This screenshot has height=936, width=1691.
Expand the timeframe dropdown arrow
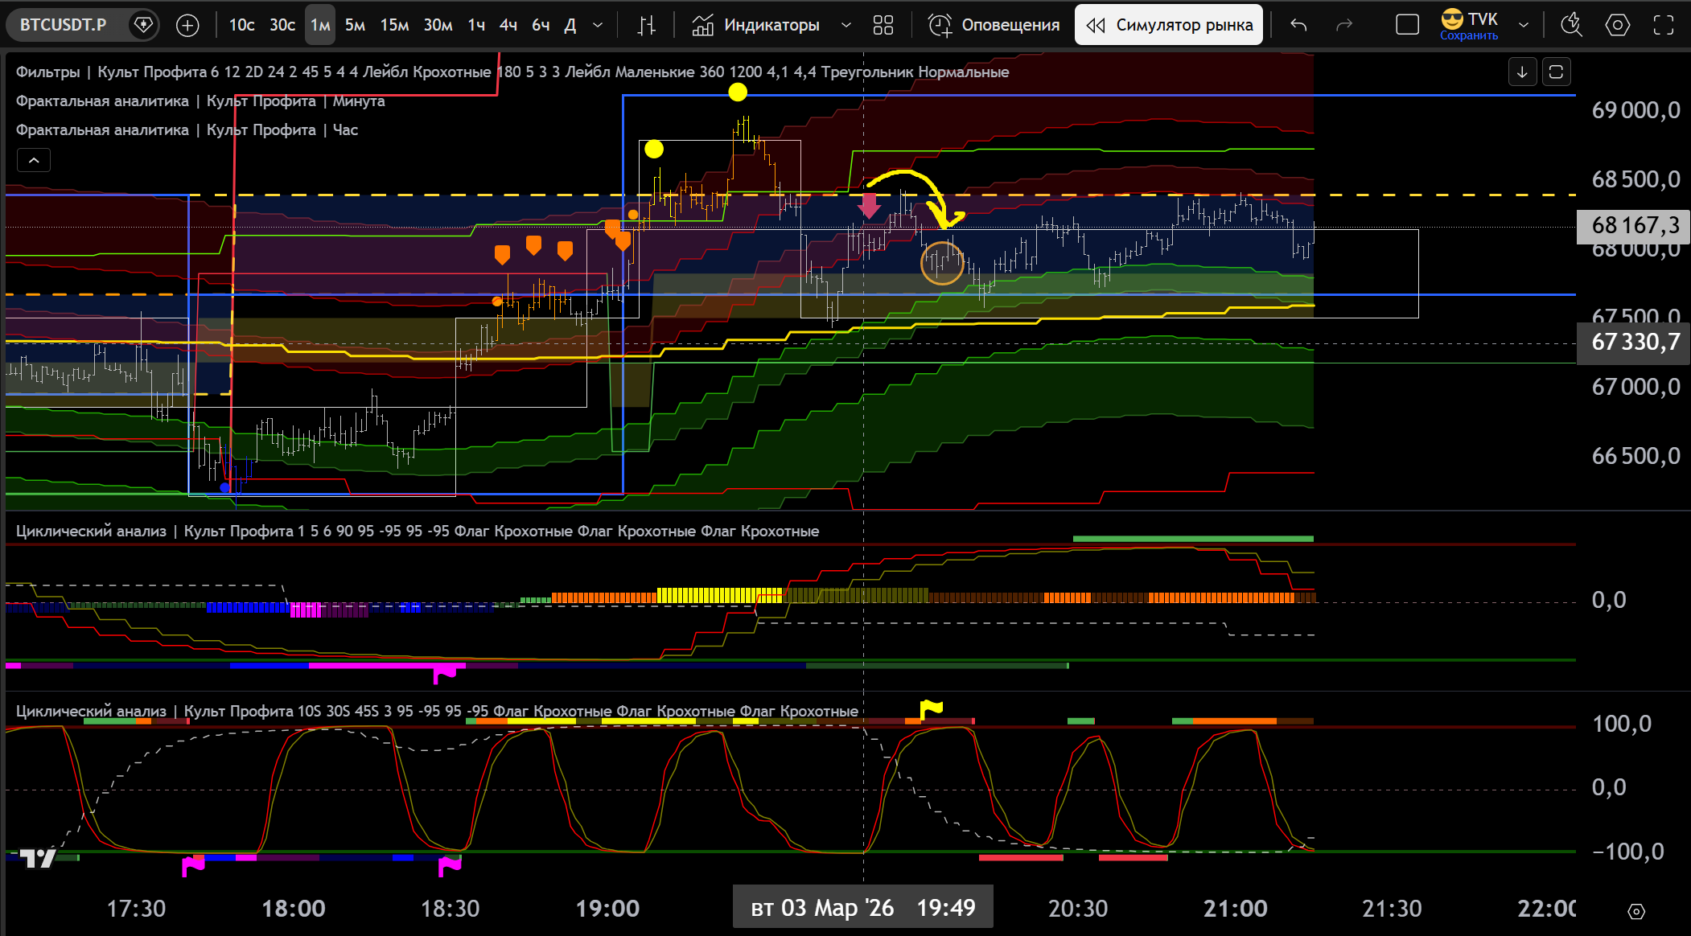[598, 25]
